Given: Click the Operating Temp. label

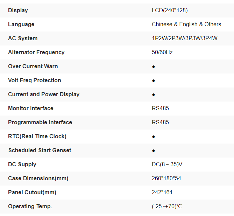Looking at the screenshot, I should pyautogui.click(x=30, y=207).
